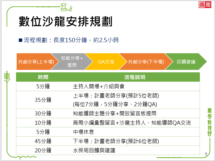Select the 知能導師主題分享+開放留言板提問 cell
Image resolution: width=215 pixels, height=161 pixels.
114,113
